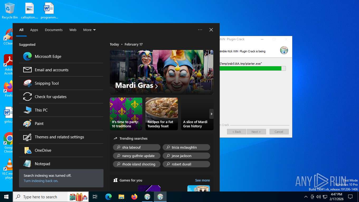Switch to the All search tab
This screenshot has height=202, width=359.
pos(21,30)
